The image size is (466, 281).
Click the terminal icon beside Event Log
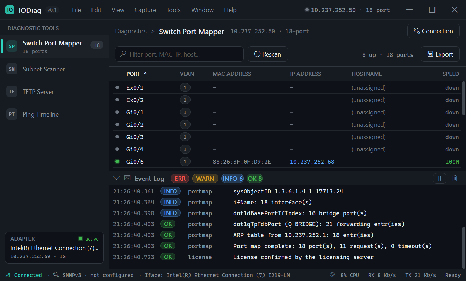[x=127, y=178]
